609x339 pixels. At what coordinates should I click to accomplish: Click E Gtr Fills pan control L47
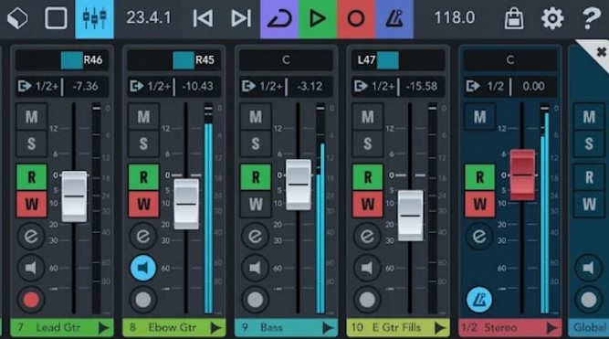click(398, 60)
